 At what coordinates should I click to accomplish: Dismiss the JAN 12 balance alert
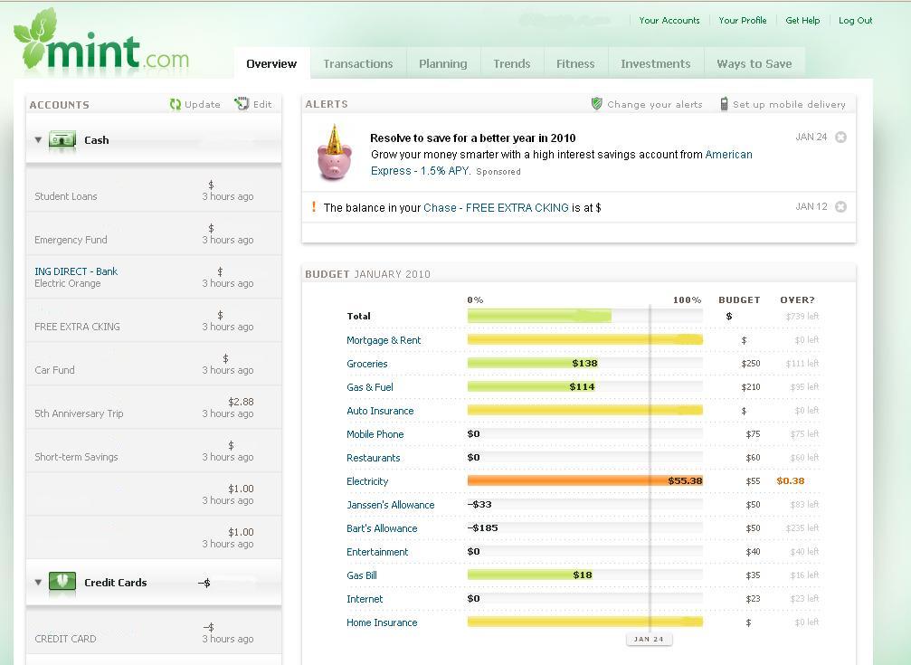pyautogui.click(x=840, y=207)
